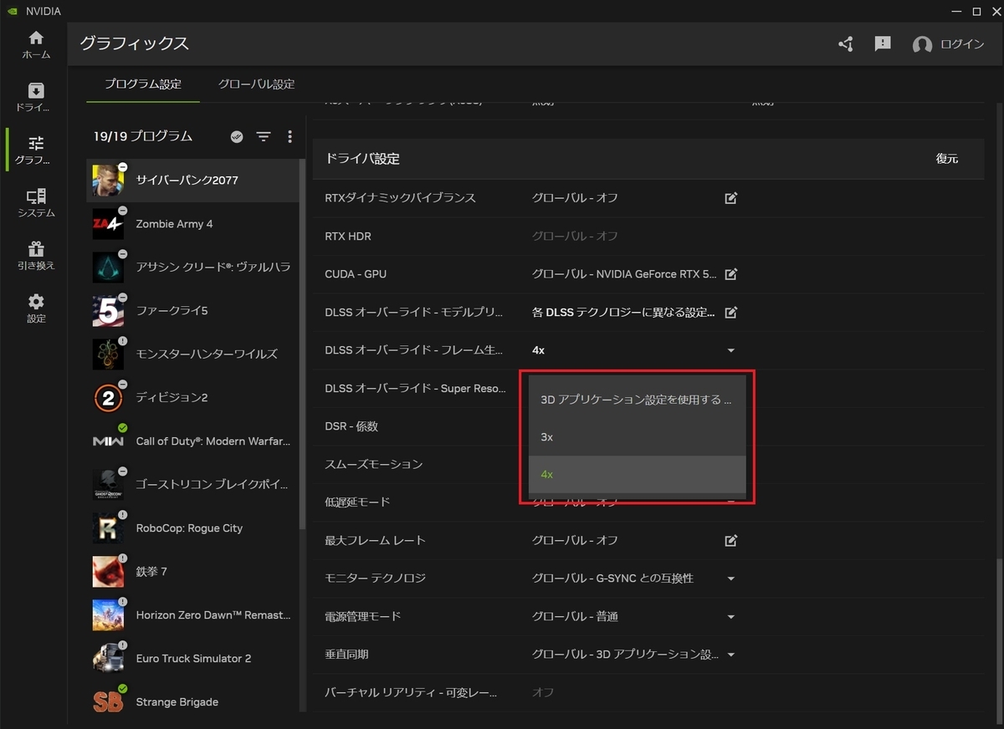1004x729 pixels.
Task: Open the power management mode dropdown
Action: (635, 617)
